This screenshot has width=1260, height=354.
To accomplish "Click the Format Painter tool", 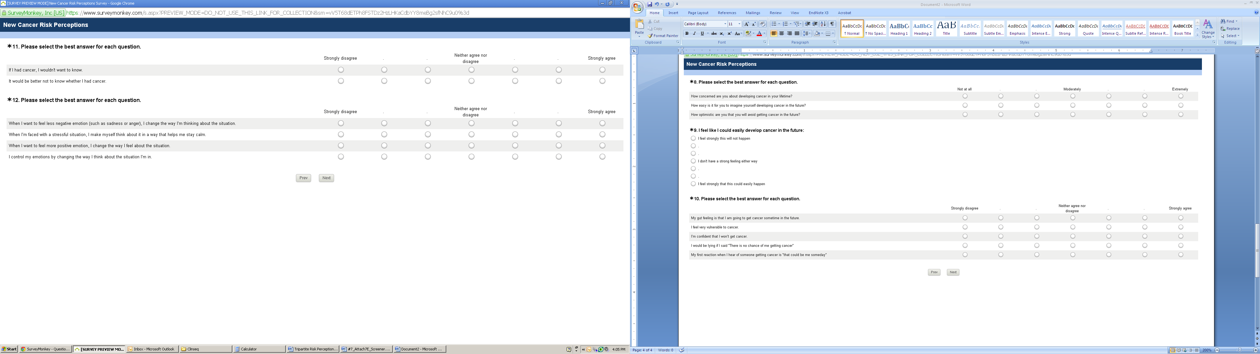I will coord(663,36).
